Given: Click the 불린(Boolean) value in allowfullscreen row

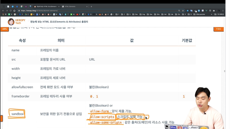Looking at the screenshot, I should (99, 87).
